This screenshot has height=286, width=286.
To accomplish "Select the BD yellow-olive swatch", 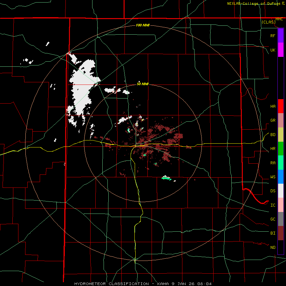I will coord(281,135).
